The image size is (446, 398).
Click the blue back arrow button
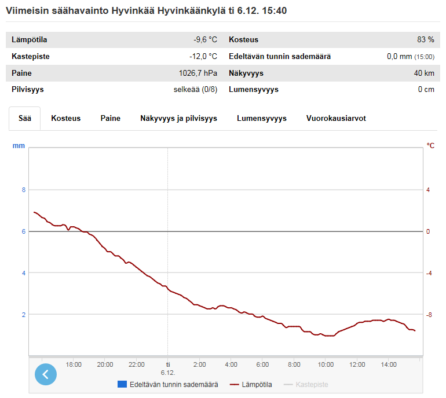(x=46, y=374)
